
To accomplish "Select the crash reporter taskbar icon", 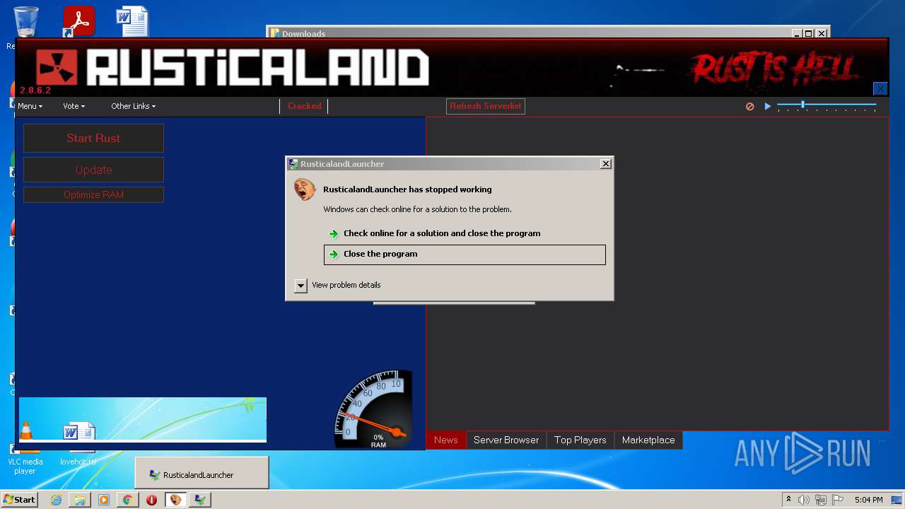I will [x=200, y=500].
